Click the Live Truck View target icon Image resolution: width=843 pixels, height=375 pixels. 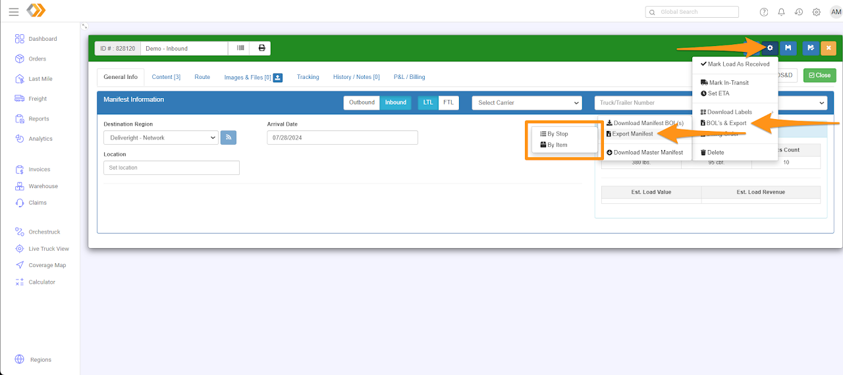click(20, 249)
